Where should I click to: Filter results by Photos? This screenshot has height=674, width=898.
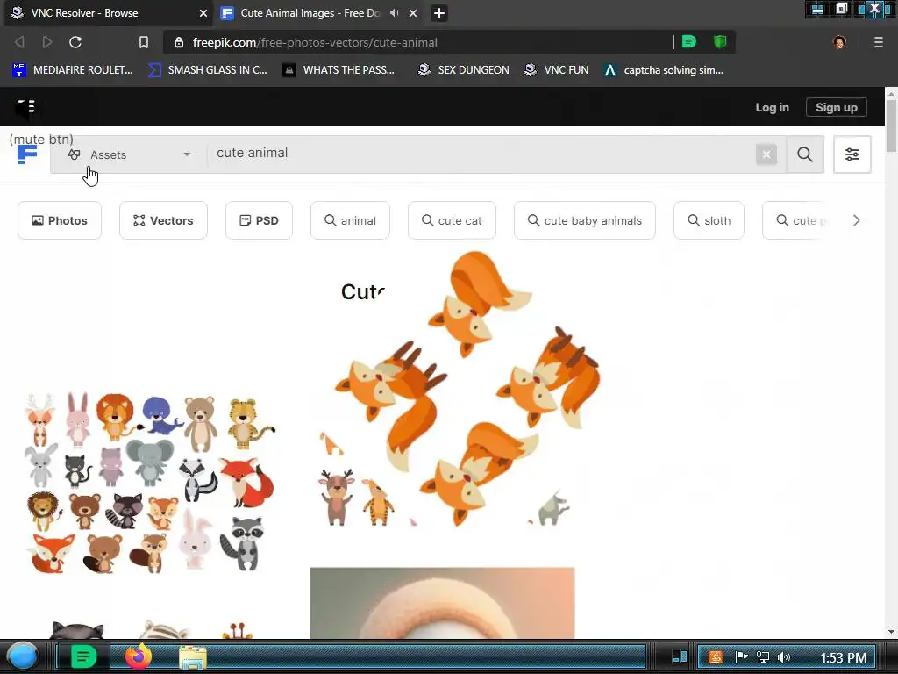click(60, 220)
